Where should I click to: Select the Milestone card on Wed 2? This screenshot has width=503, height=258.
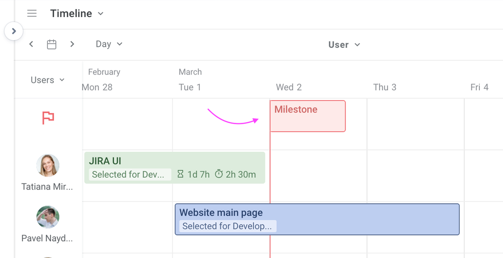(308, 116)
